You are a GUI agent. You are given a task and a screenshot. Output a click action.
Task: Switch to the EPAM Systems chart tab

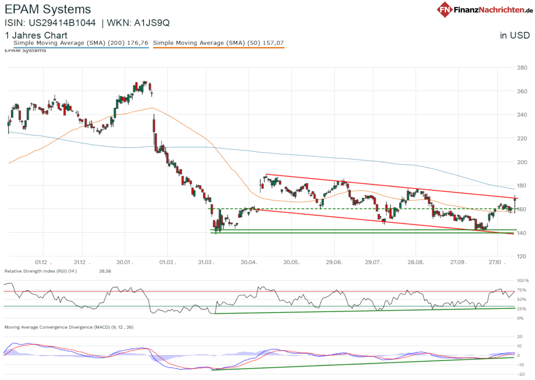[24, 50]
